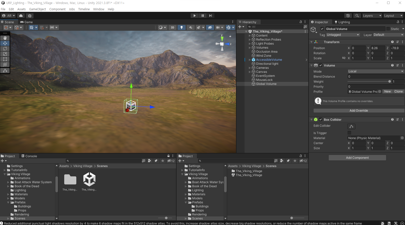
Task: Enable Is Trigger checkbox
Action: click(x=349, y=133)
